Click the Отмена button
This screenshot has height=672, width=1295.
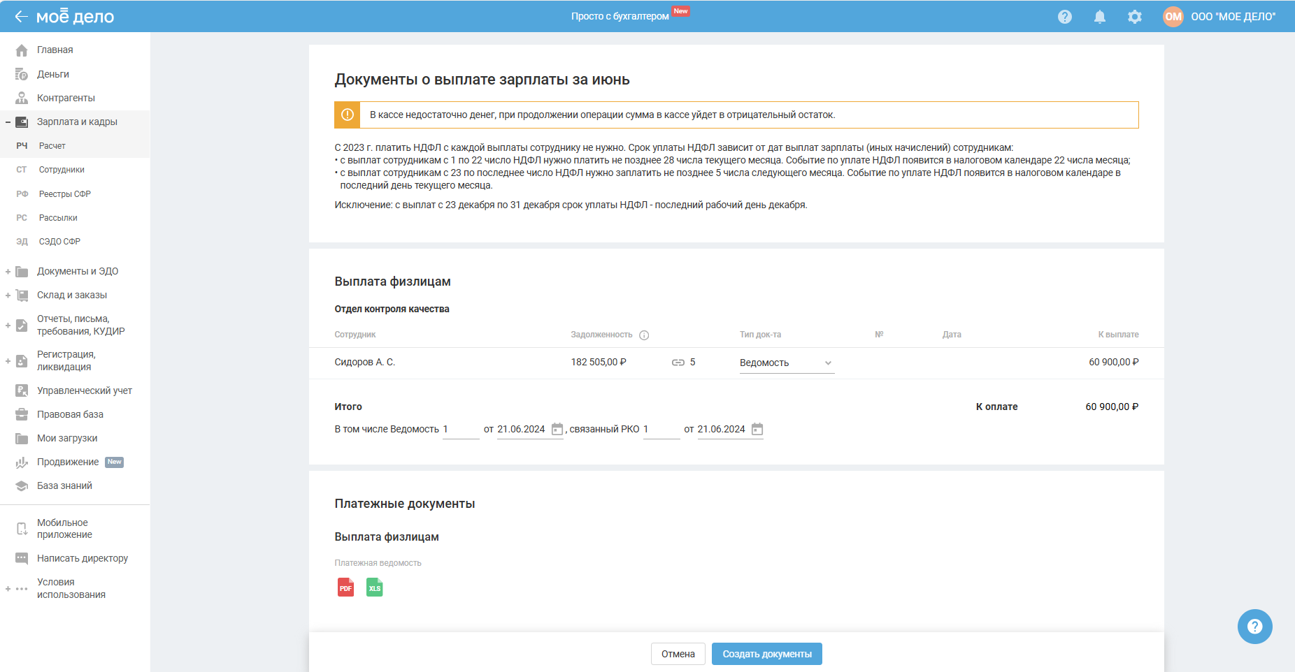point(678,654)
